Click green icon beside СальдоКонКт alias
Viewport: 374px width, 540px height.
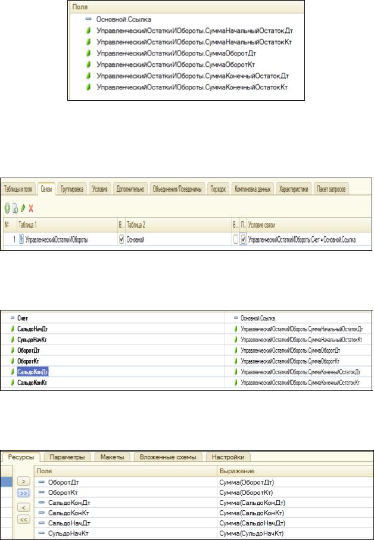point(13,382)
